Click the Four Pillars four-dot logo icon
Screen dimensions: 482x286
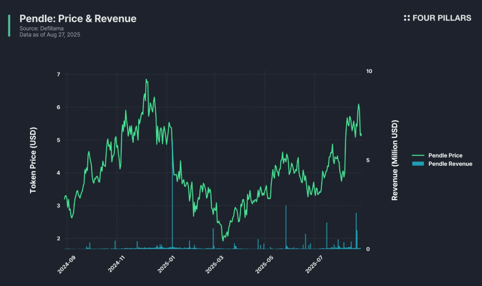[x=407, y=18]
